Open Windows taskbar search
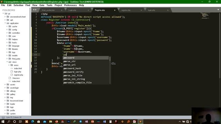The image size is (221, 124). pyautogui.click(x=9, y=122)
